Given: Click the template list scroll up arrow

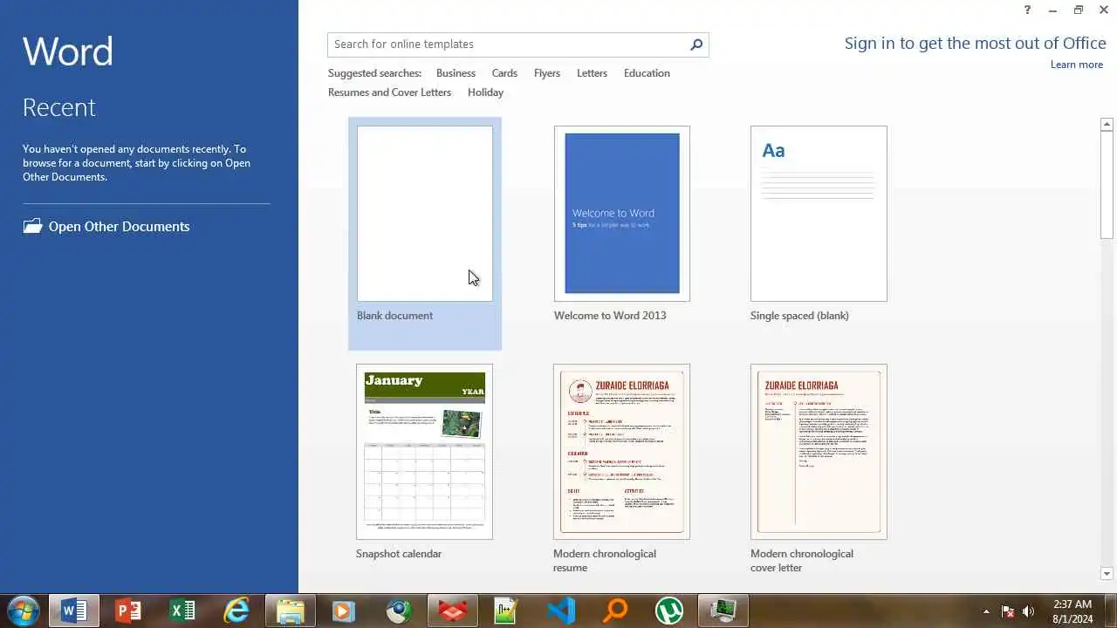Looking at the screenshot, I should pos(1107,125).
